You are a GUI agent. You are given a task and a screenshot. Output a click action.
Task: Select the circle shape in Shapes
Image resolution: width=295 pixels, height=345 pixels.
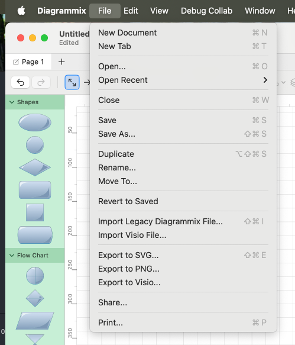pos(35,145)
